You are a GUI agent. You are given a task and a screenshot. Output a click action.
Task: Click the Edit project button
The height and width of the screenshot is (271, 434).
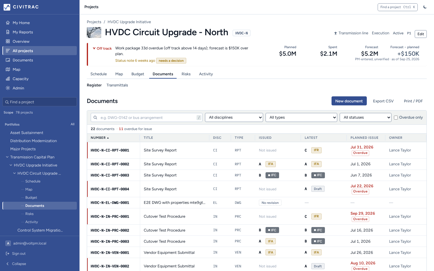coord(421,34)
